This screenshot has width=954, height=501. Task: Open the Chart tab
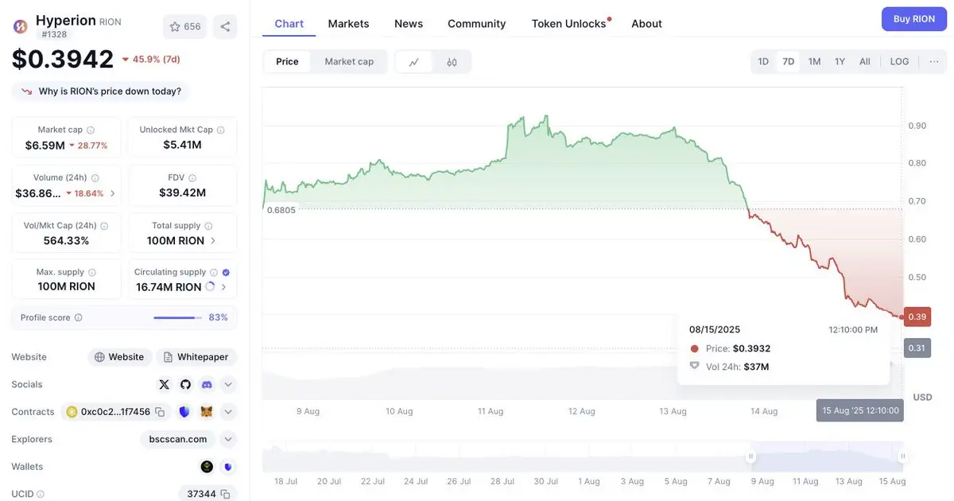(x=289, y=24)
